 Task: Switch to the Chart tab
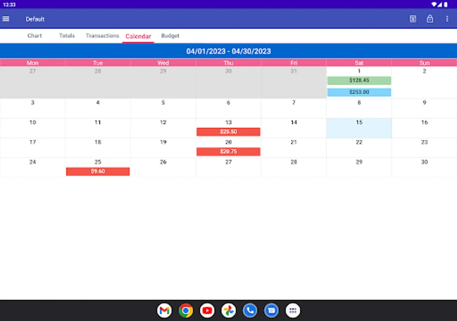point(35,36)
